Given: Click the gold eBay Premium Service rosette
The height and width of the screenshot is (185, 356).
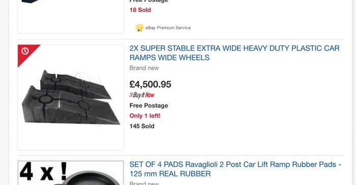Looking at the screenshot, I should pos(139,27).
